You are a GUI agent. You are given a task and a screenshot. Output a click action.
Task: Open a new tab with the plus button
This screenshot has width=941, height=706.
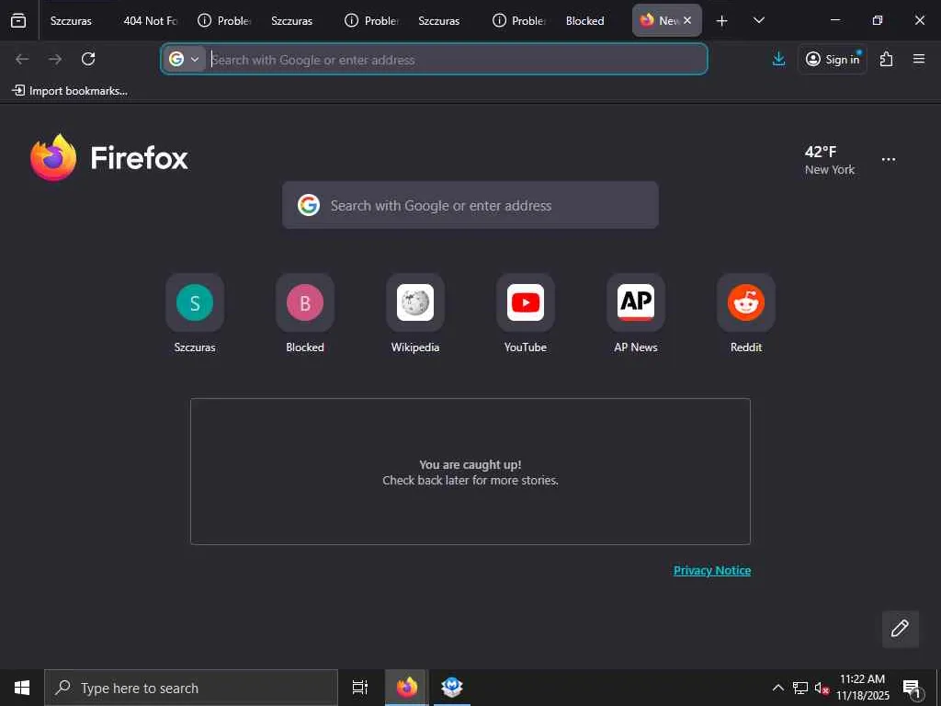[x=722, y=21]
